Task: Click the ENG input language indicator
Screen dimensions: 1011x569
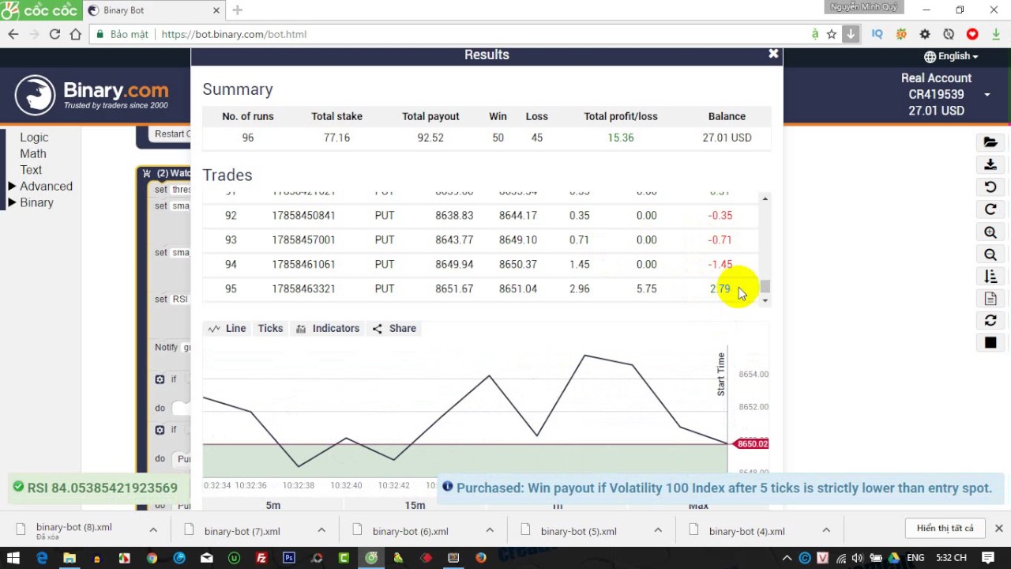Action: point(915,558)
